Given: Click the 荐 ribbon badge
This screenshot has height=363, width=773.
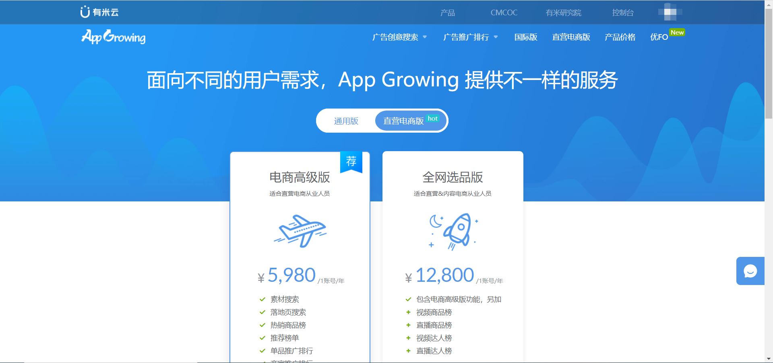Looking at the screenshot, I should 351,162.
